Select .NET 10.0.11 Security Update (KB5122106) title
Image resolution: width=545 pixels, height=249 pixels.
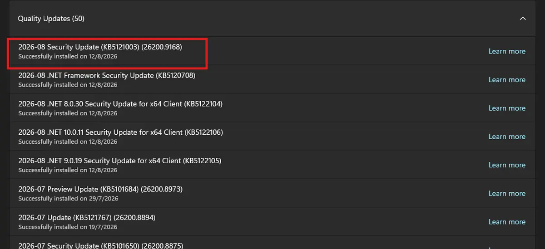point(120,132)
